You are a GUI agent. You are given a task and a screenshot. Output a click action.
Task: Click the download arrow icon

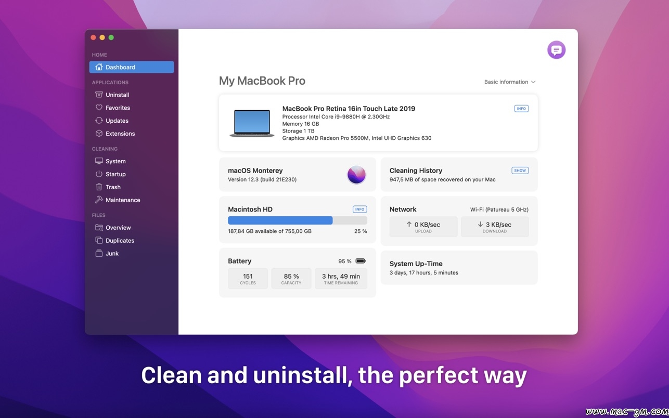tap(480, 225)
